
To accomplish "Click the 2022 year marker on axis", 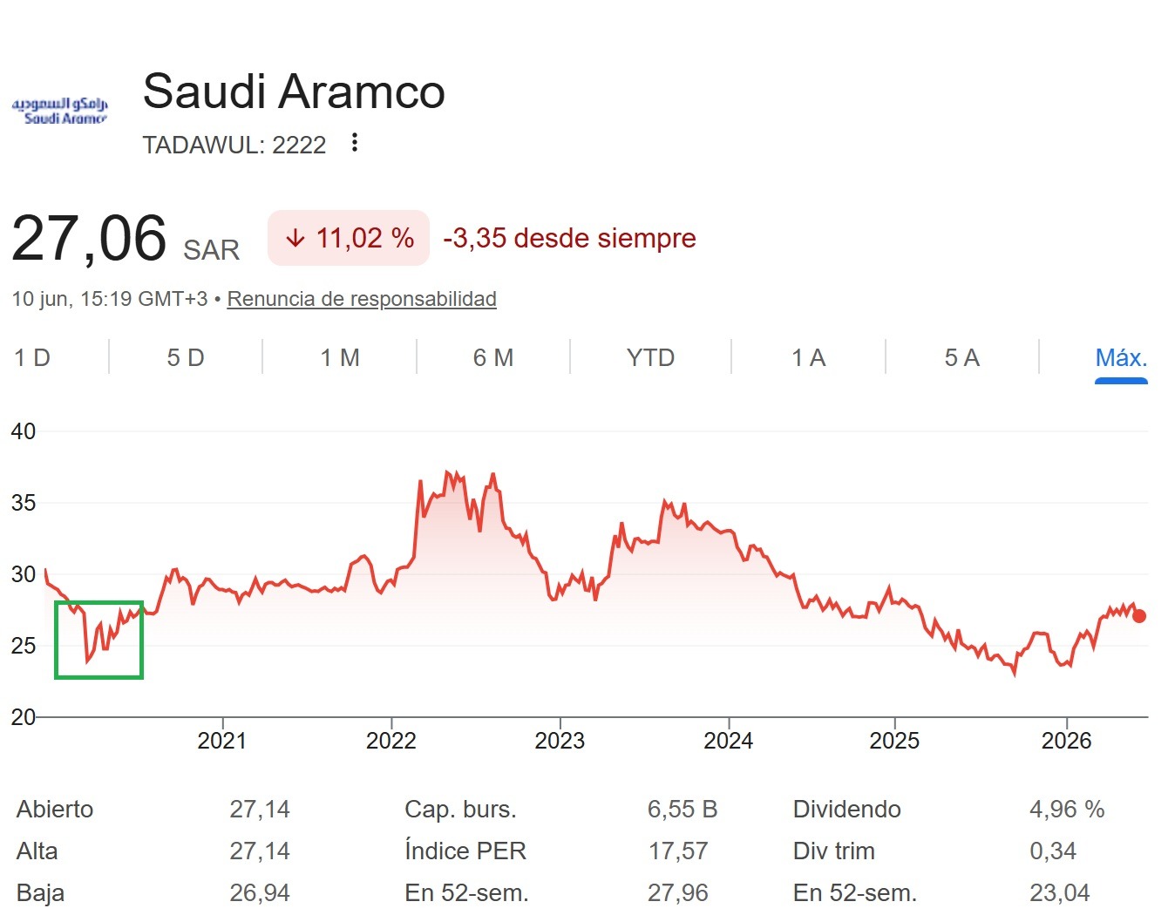I will click(x=391, y=741).
